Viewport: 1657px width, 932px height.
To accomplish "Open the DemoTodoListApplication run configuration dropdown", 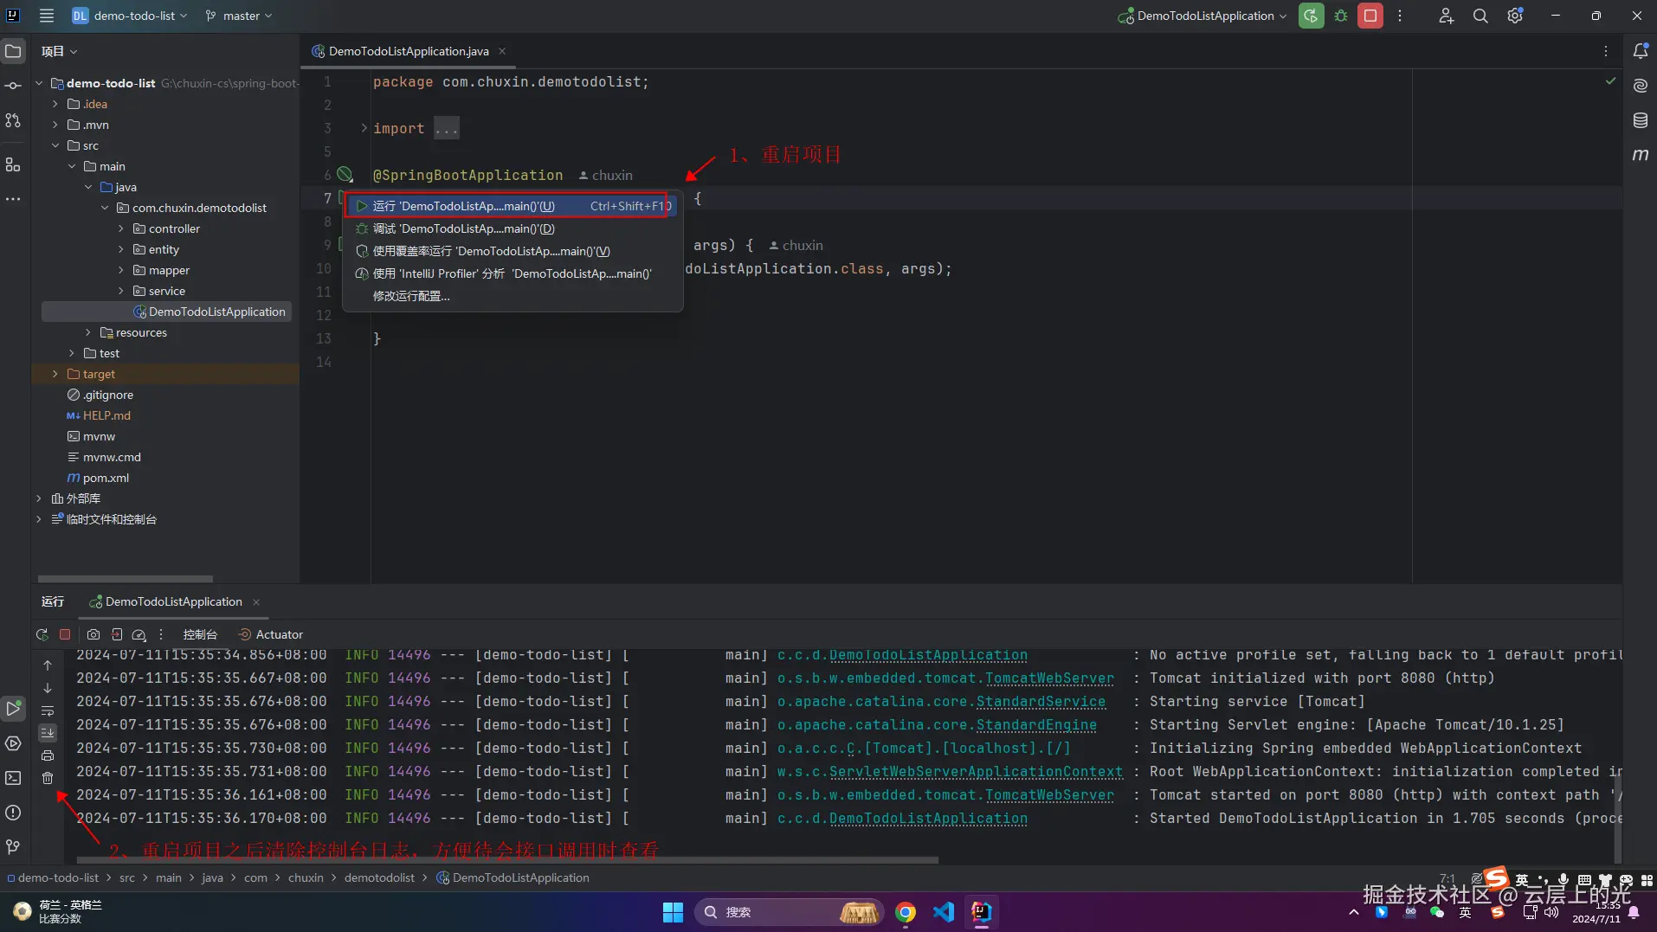I will pyautogui.click(x=1202, y=16).
